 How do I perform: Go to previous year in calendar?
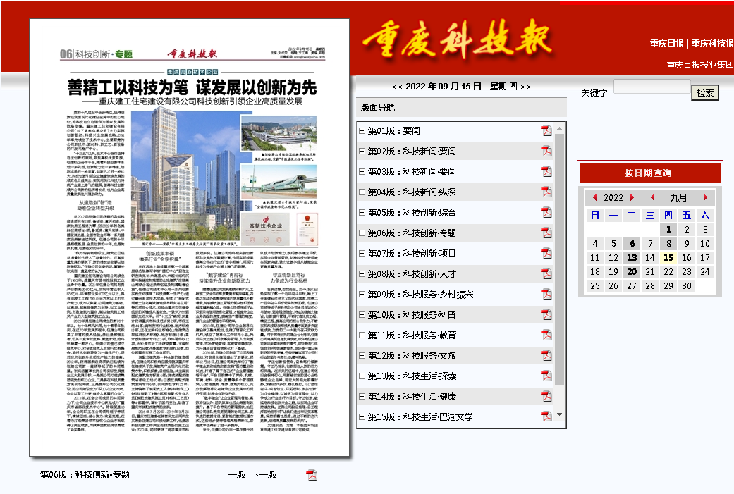(x=594, y=197)
